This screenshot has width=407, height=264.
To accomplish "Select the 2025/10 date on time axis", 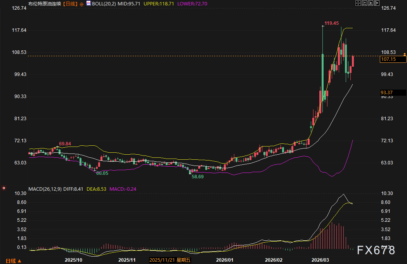I will click(73, 260).
